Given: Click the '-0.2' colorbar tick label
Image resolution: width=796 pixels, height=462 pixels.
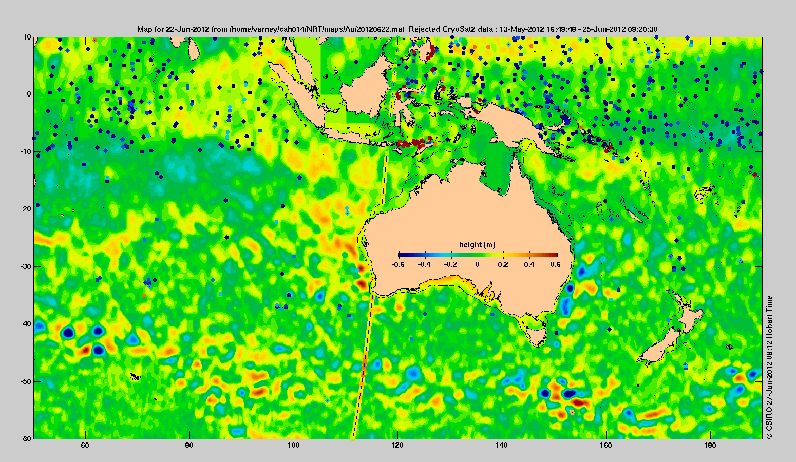Looking at the screenshot, I should pos(451,264).
